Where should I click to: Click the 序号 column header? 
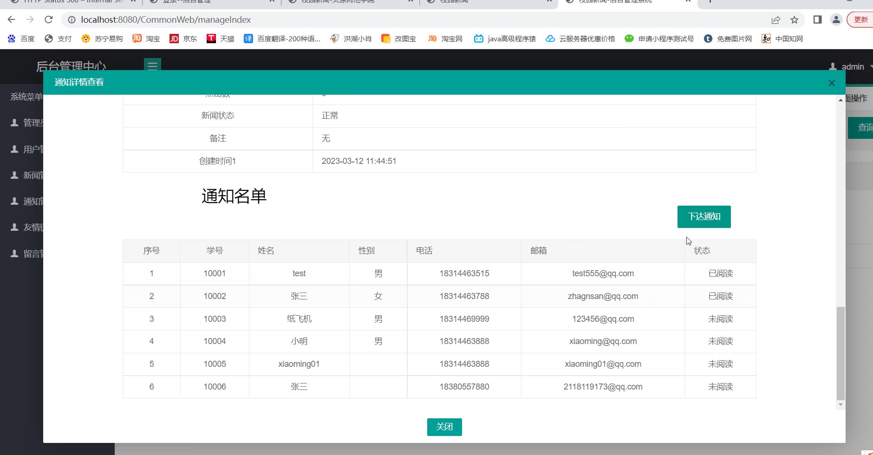(x=151, y=251)
